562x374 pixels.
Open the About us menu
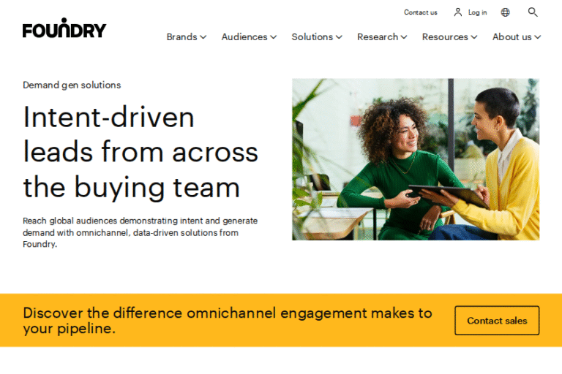(517, 37)
